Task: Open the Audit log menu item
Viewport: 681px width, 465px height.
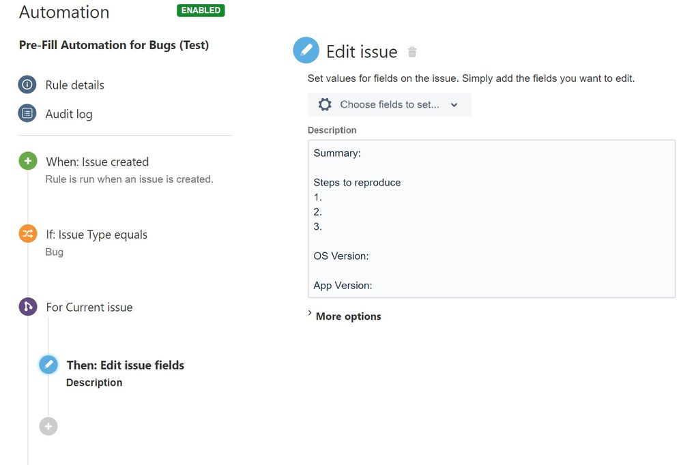Action: [x=69, y=114]
